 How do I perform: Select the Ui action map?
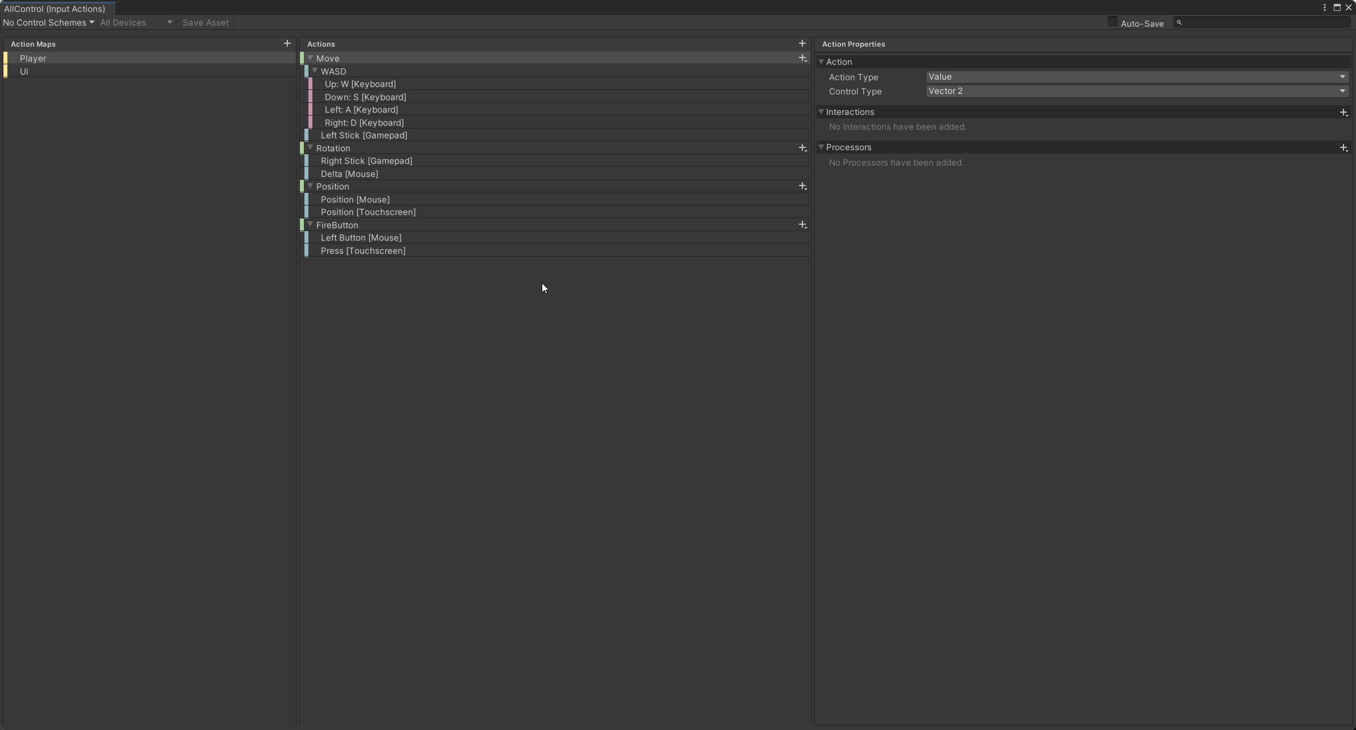[x=24, y=71]
